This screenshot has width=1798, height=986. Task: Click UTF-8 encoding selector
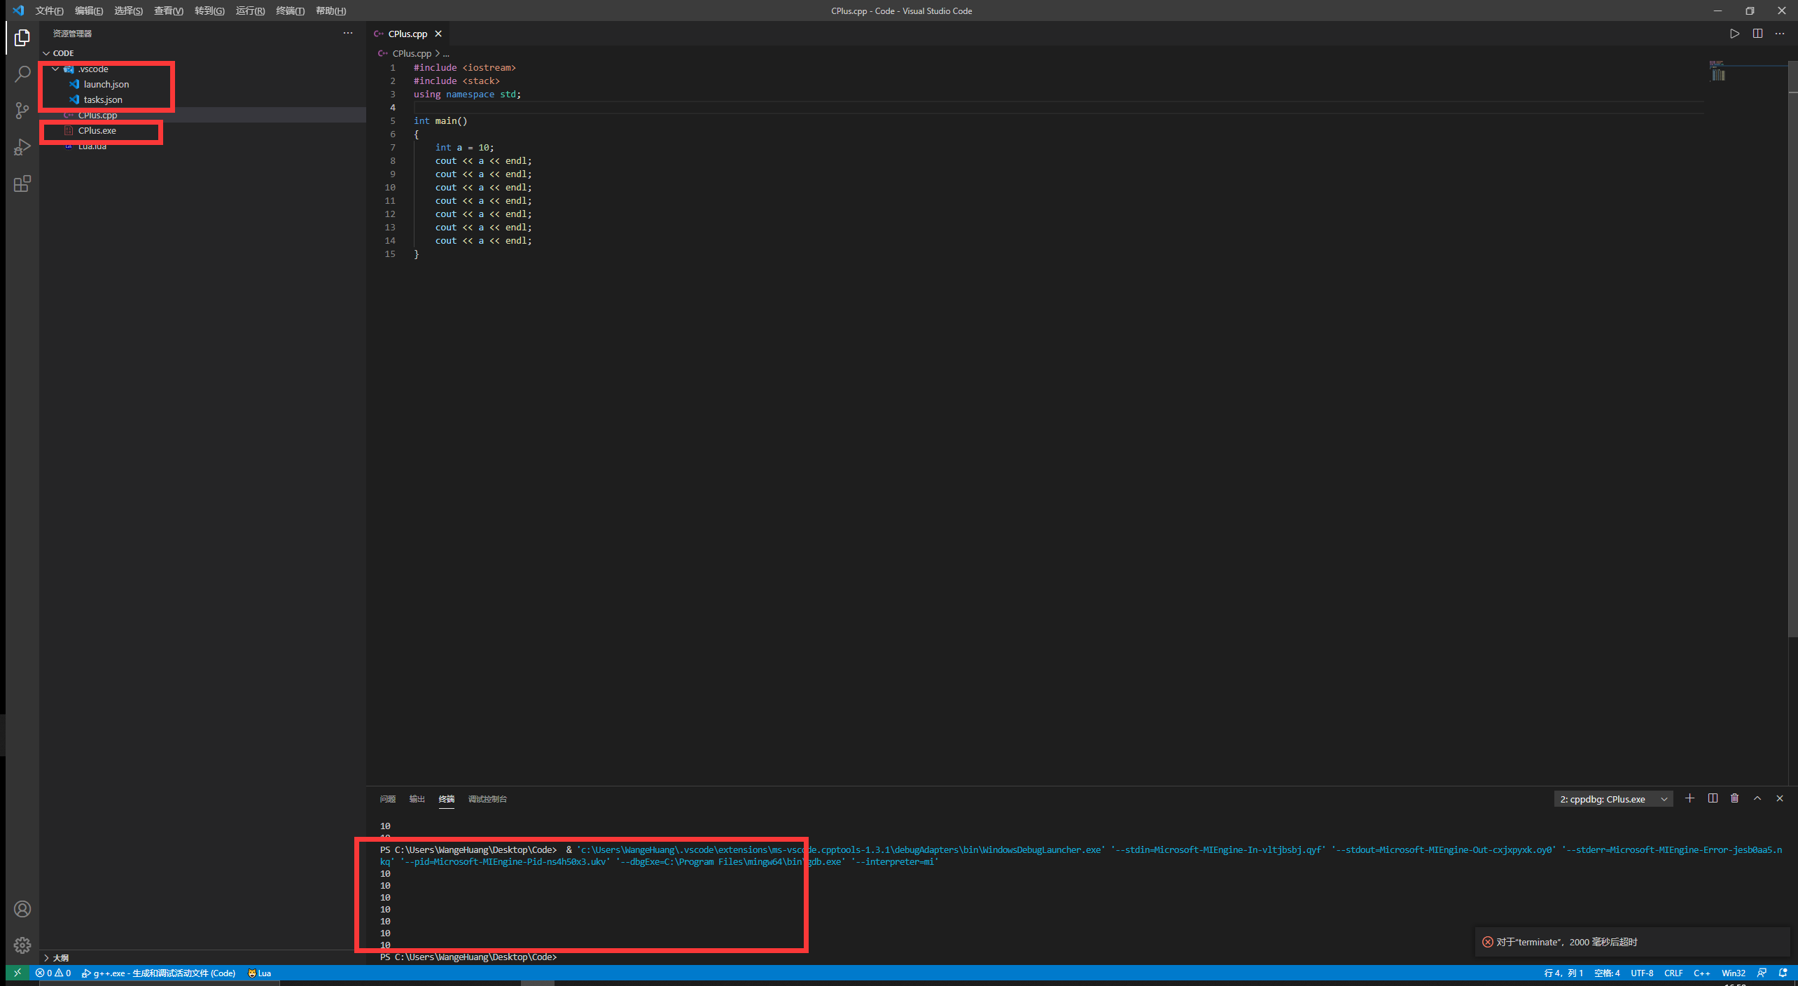pyautogui.click(x=1642, y=973)
